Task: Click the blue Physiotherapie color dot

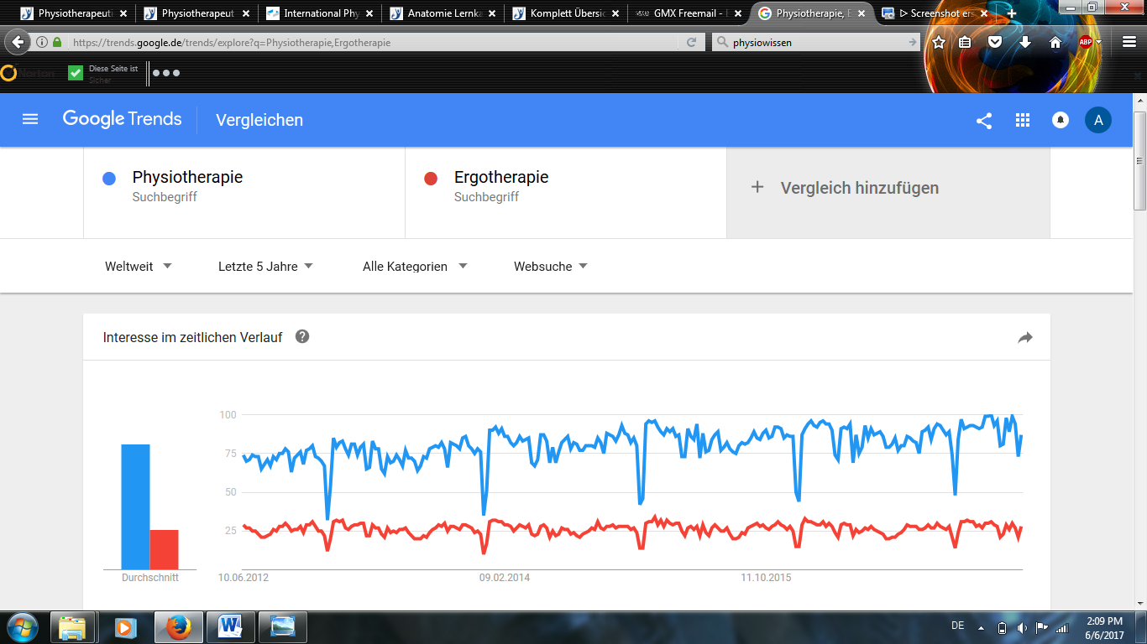Action: (109, 178)
